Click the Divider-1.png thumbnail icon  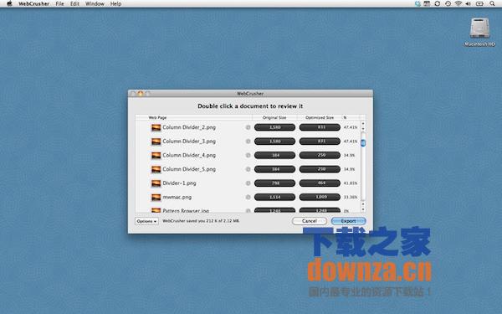(156, 183)
